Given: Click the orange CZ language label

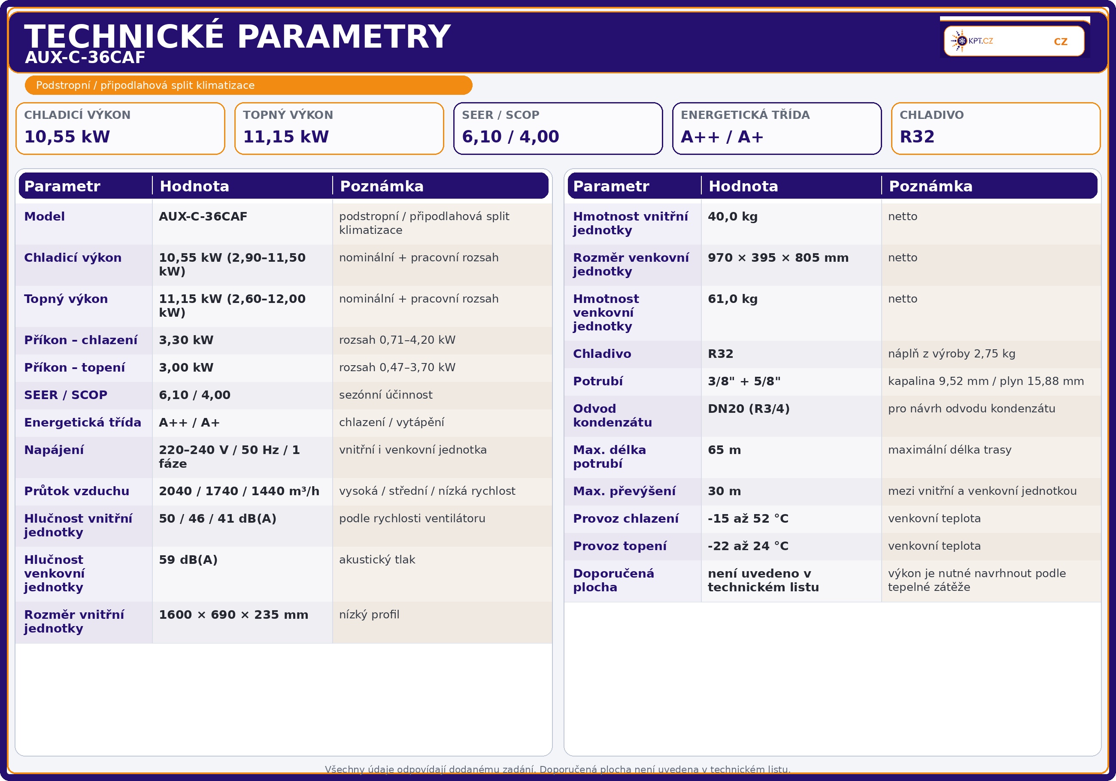Looking at the screenshot, I should pyautogui.click(x=1060, y=42).
